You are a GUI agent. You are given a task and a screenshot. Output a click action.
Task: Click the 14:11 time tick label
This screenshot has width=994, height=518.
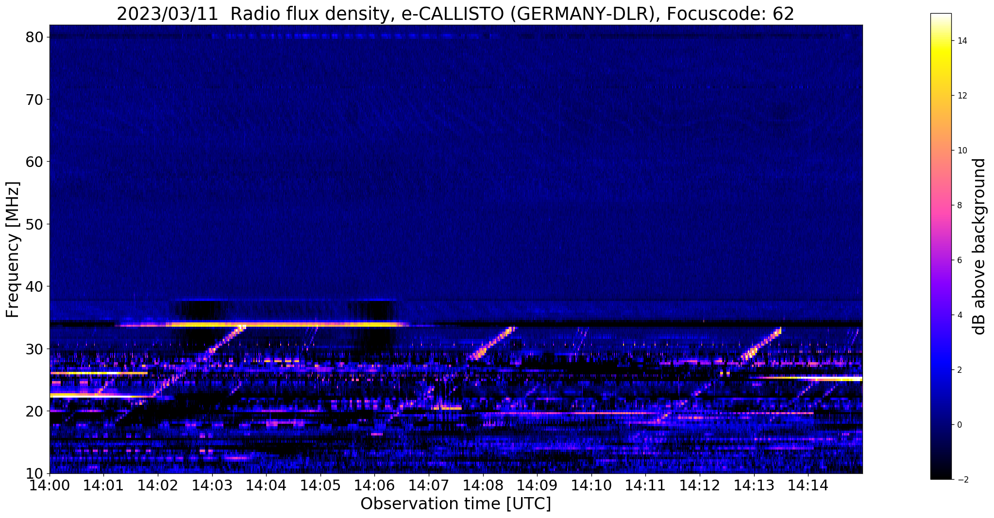[645, 485]
